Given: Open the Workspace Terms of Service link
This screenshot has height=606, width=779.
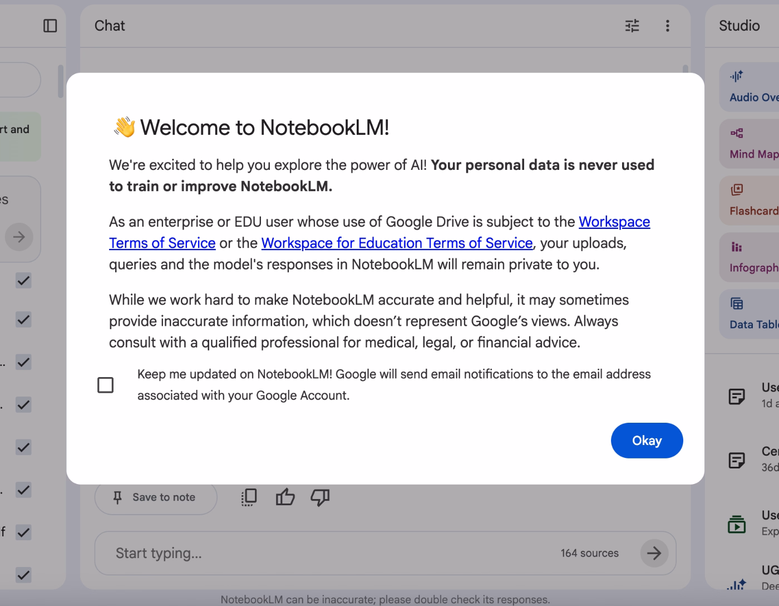Looking at the screenshot, I should pyautogui.click(x=379, y=232).
